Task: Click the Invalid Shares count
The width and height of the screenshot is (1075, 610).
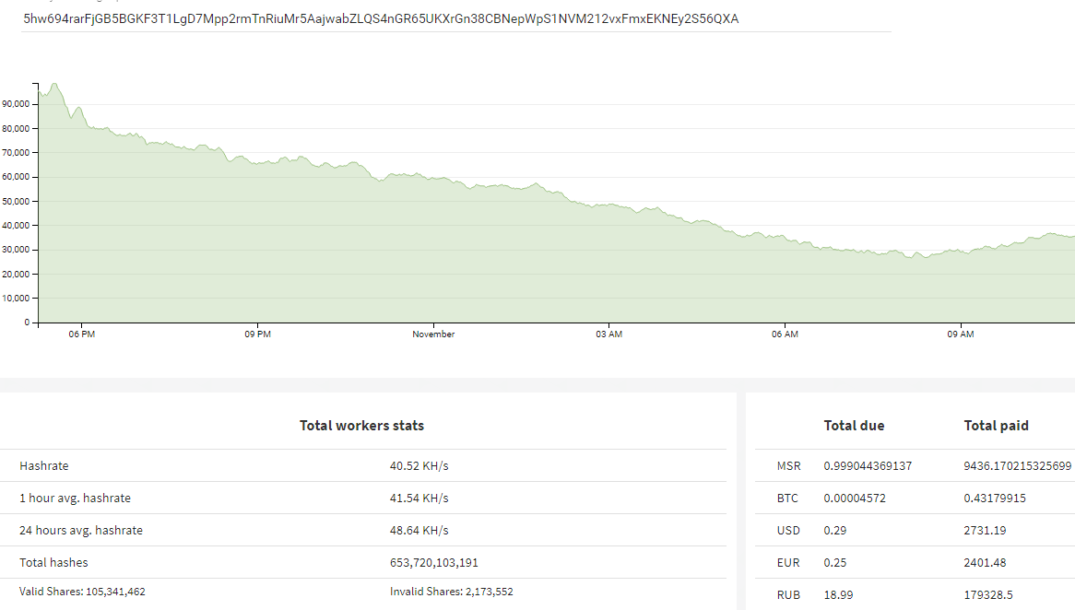Action: 490,592
